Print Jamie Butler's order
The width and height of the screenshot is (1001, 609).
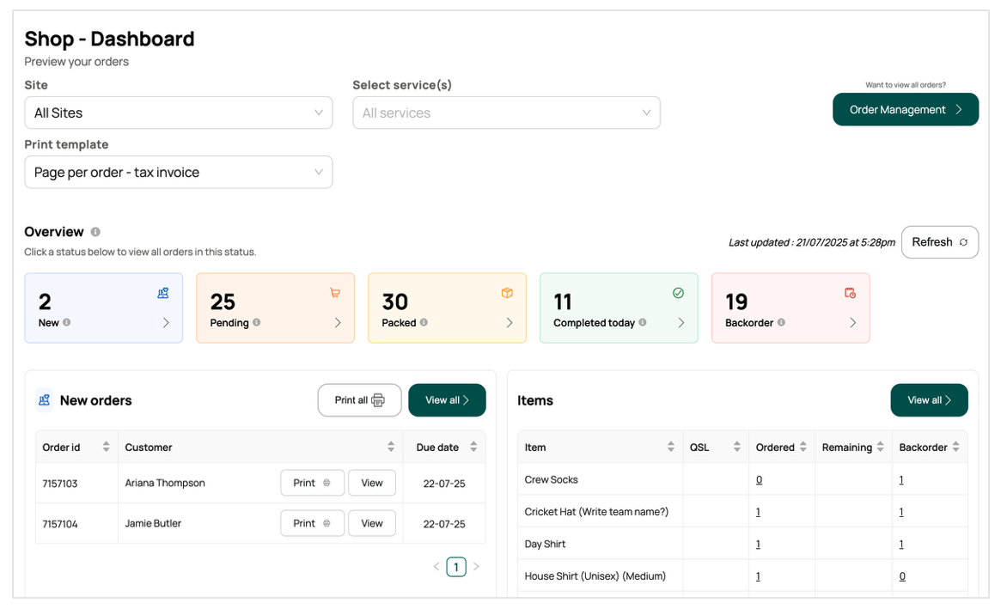pyautogui.click(x=312, y=523)
